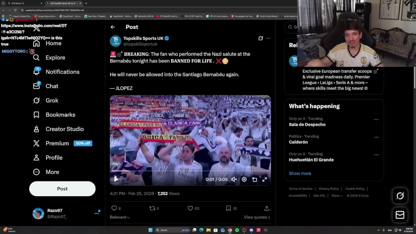This screenshot has width=416, height=234.
Task: Open the Calderón trend
Action: click(x=298, y=142)
